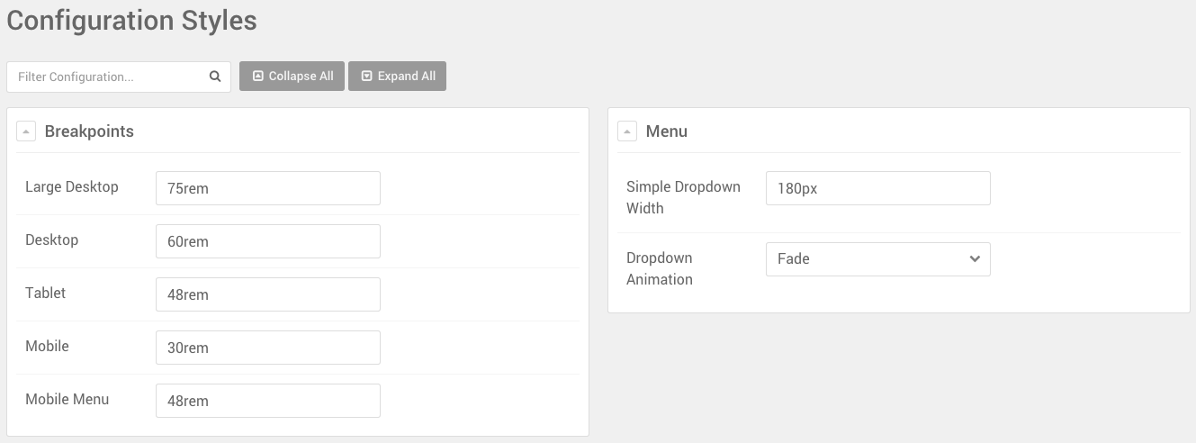Click the Menu panel heading text
Image resolution: width=1196 pixels, height=443 pixels.
click(667, 131)
